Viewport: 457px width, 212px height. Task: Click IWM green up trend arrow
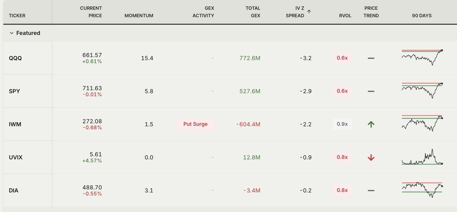(371, 124)
